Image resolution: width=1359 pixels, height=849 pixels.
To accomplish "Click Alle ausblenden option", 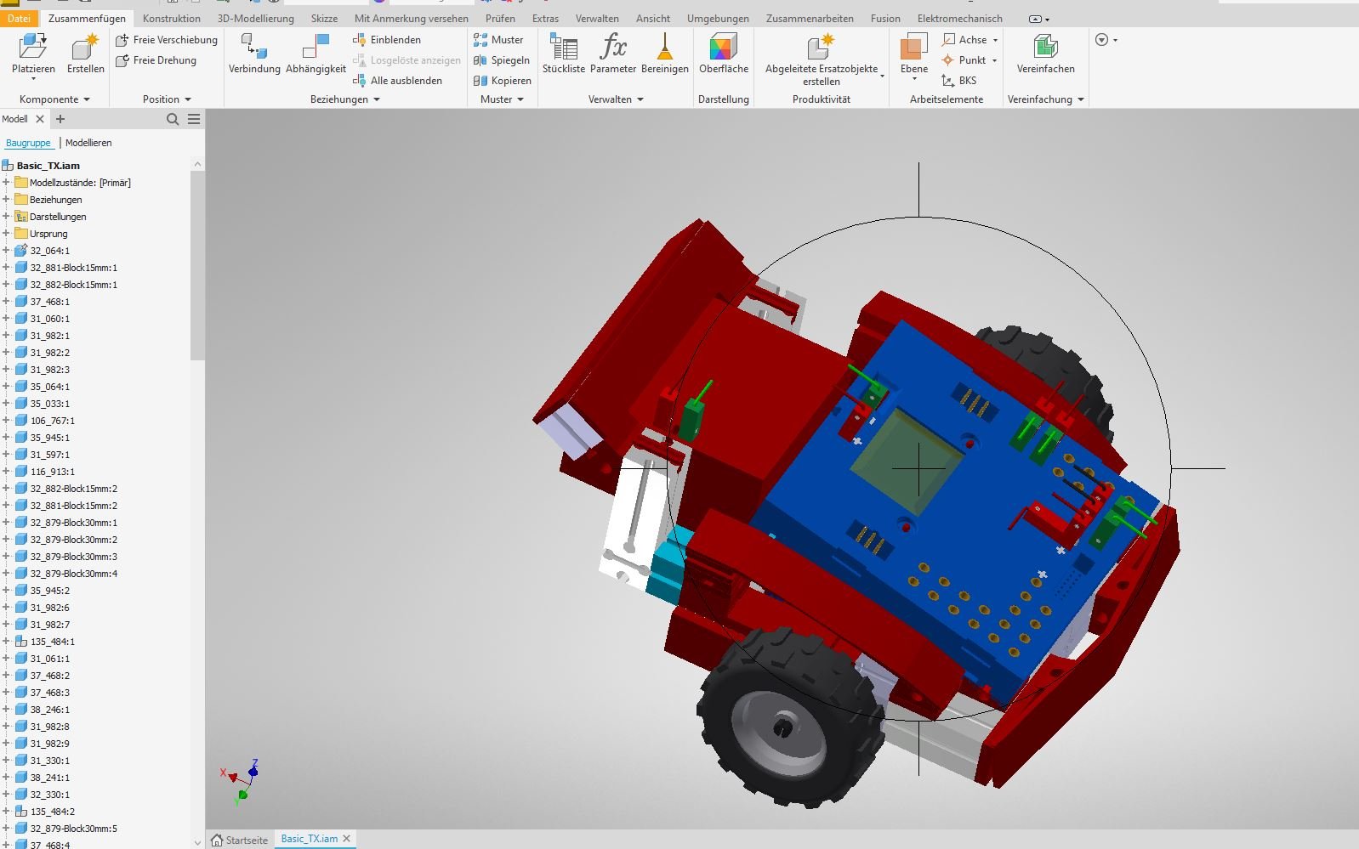I will coord(397,81).
